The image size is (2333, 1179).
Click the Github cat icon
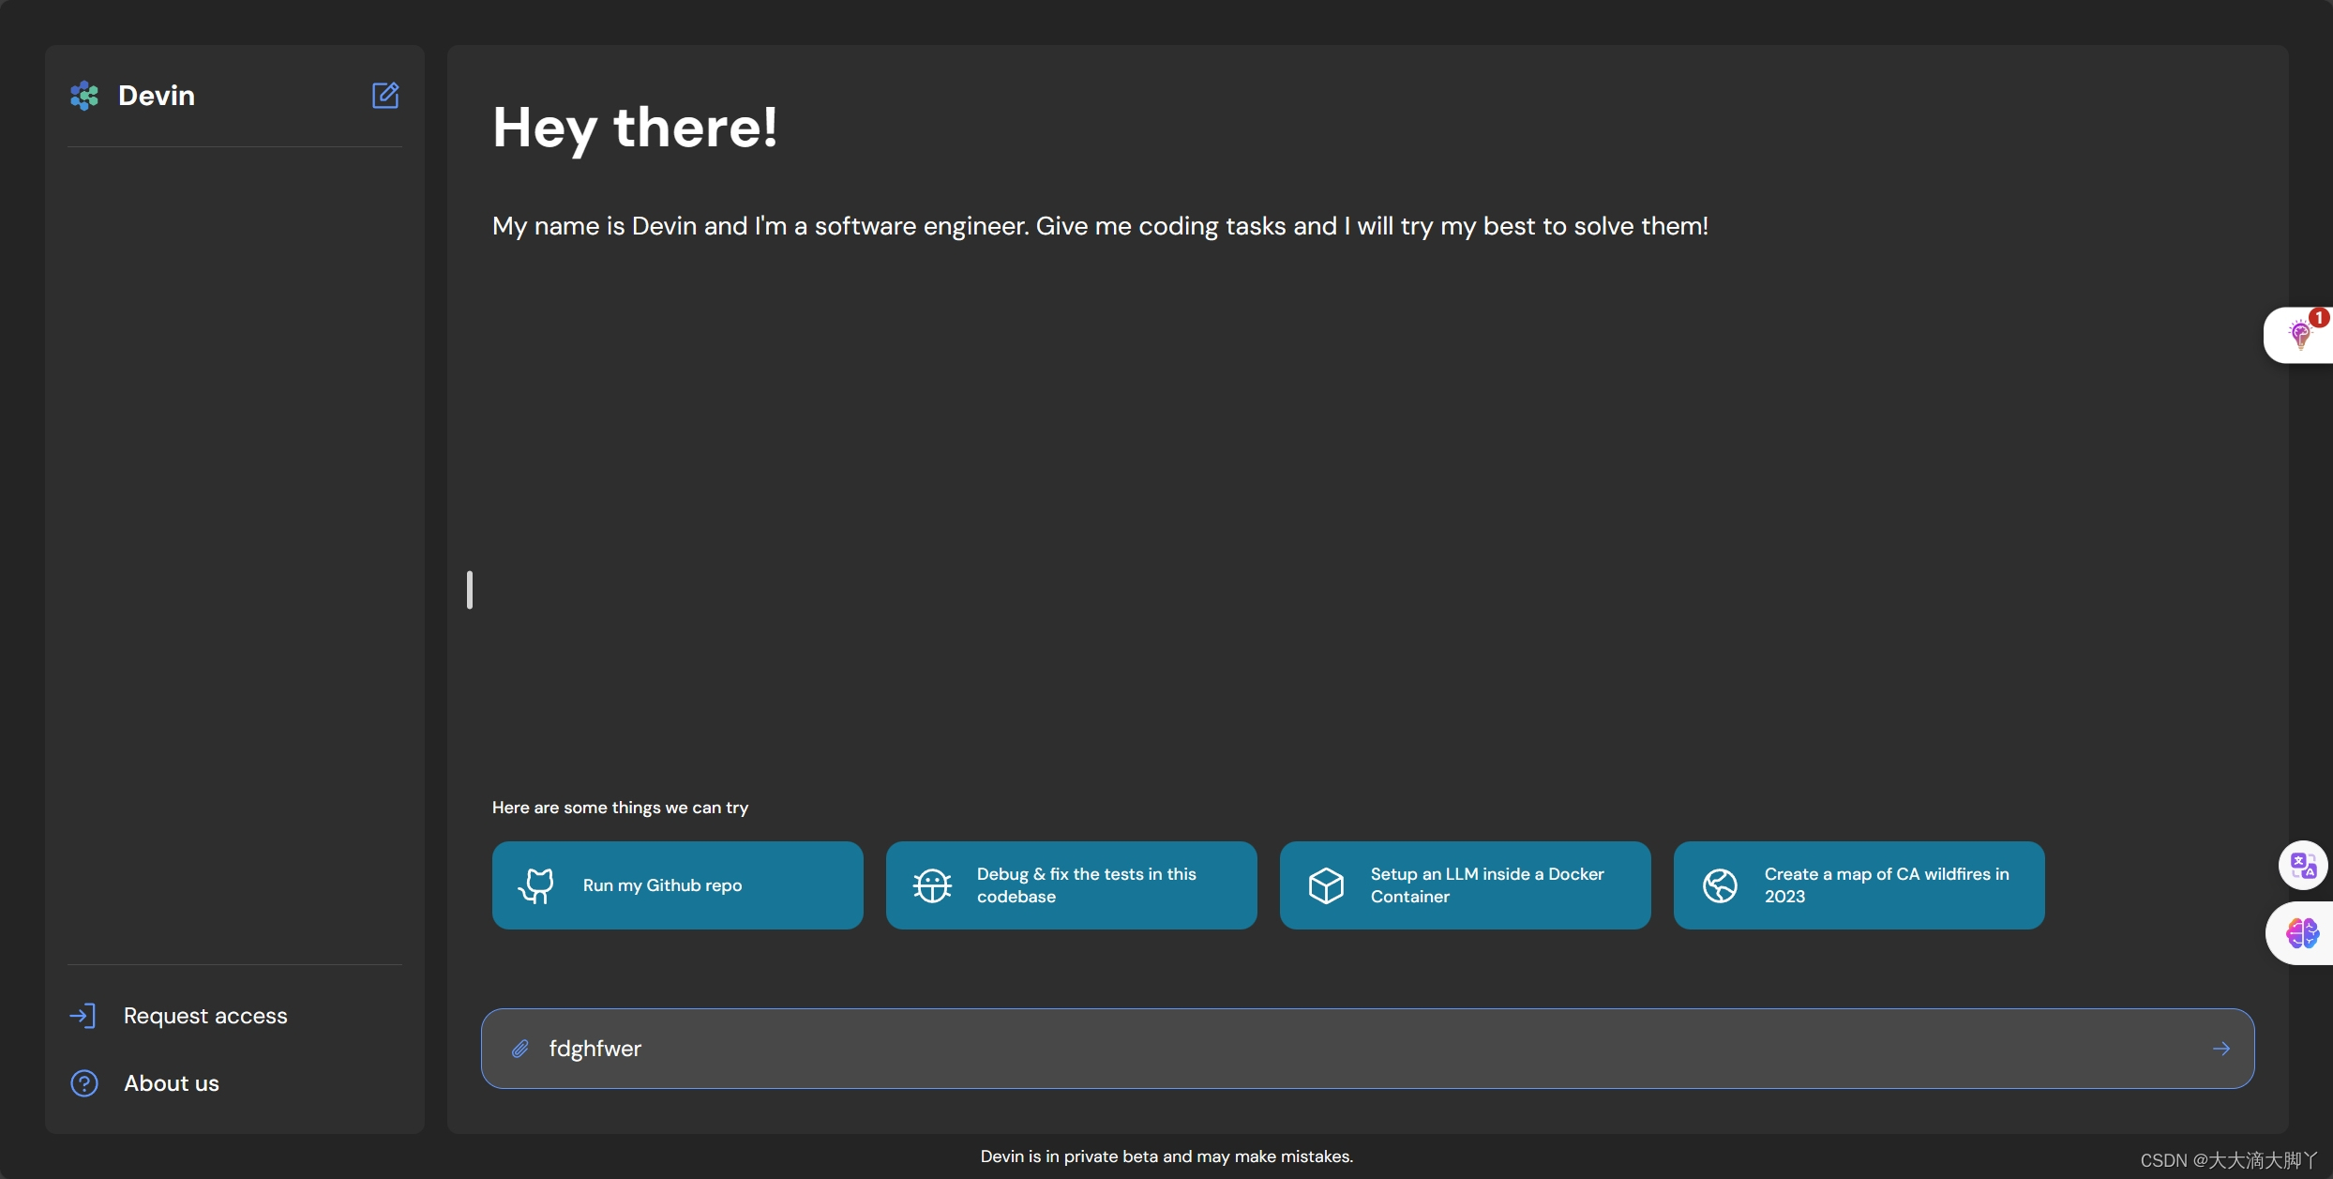[536, 885]
